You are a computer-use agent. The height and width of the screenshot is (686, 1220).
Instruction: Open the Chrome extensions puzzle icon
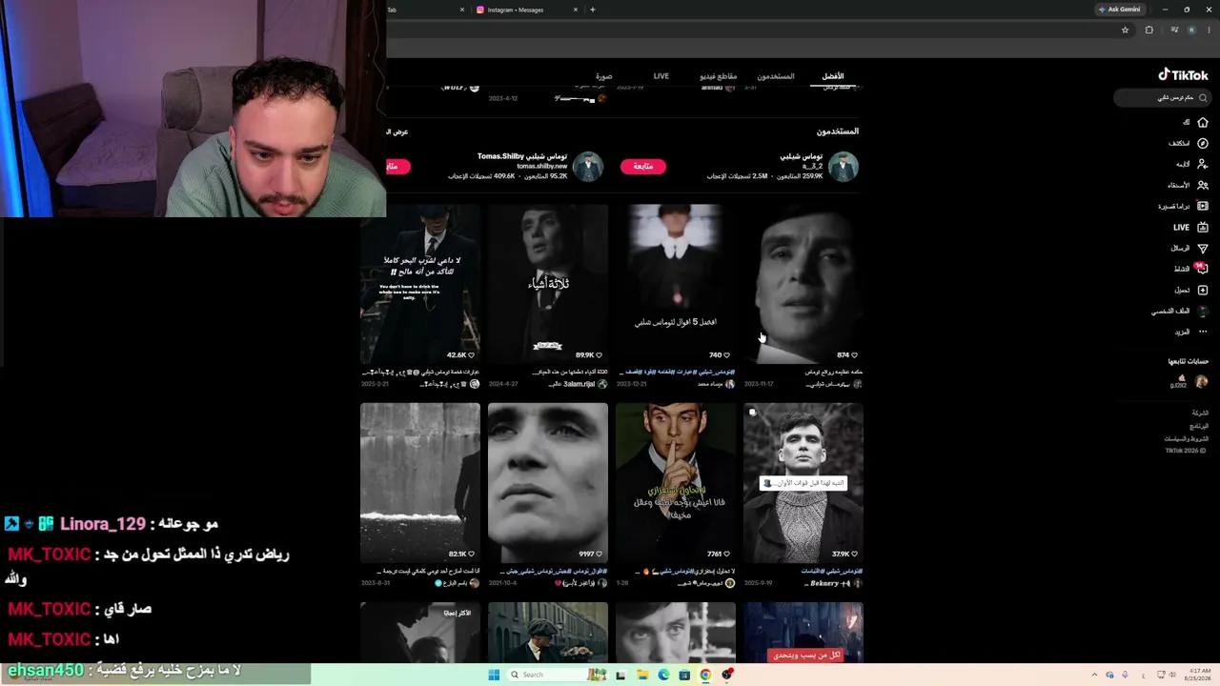click(1149, 30)
